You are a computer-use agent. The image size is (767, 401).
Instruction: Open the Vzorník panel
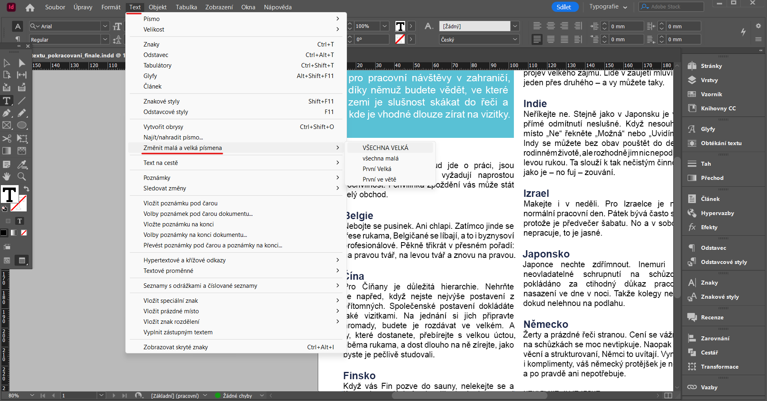click(712, 94)
